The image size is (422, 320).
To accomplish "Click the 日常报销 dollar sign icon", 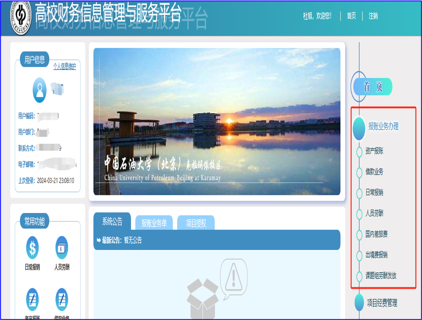I will pos(33,248).
